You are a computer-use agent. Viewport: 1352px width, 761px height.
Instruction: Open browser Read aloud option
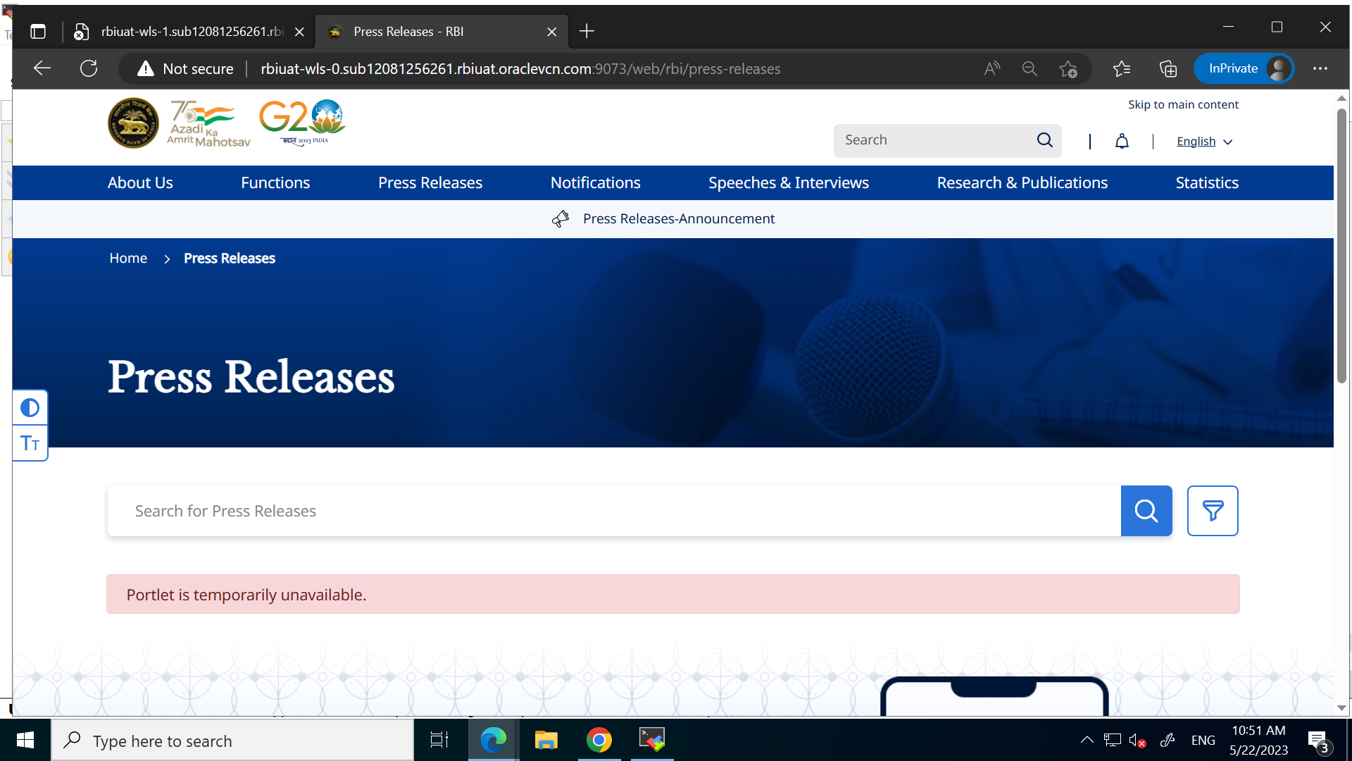pos(991,68)
